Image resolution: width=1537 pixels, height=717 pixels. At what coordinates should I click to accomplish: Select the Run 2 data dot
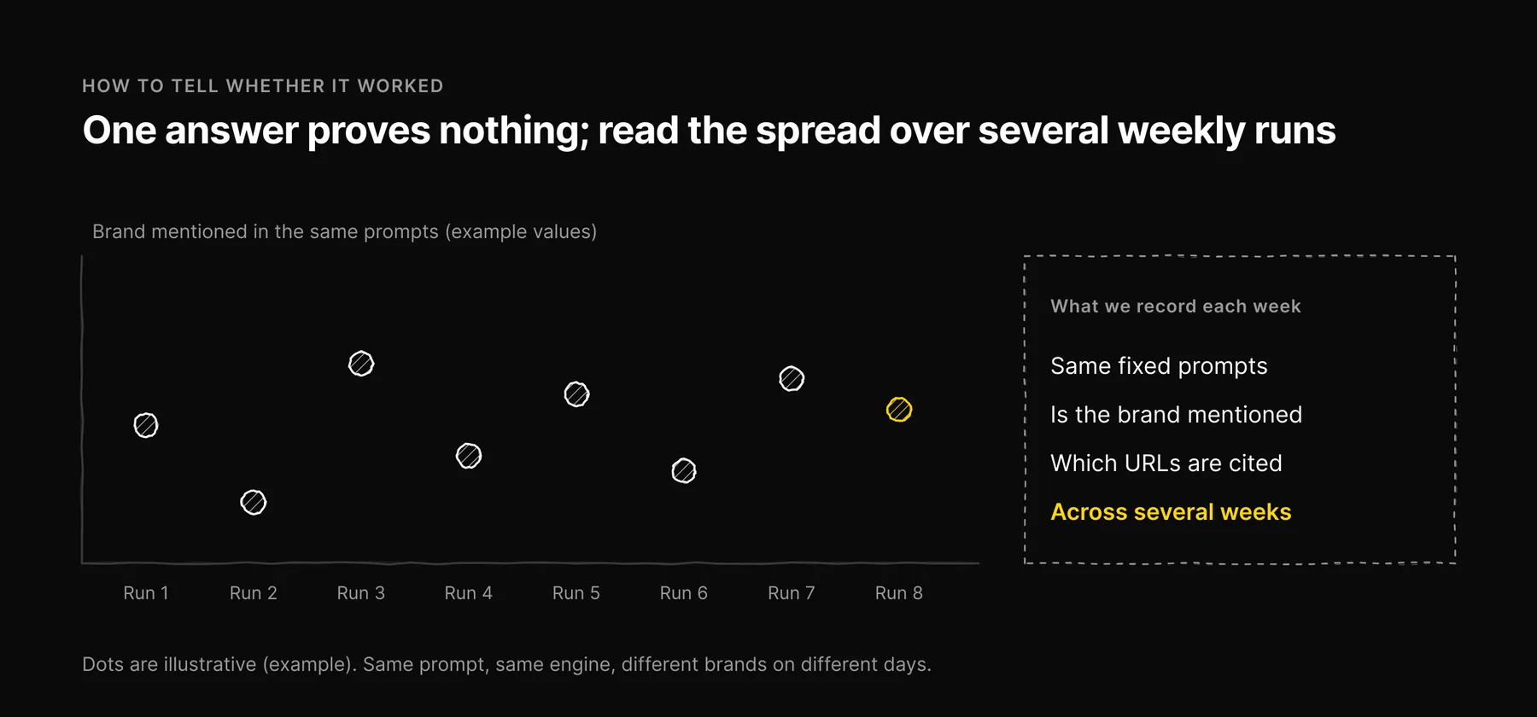254,502
